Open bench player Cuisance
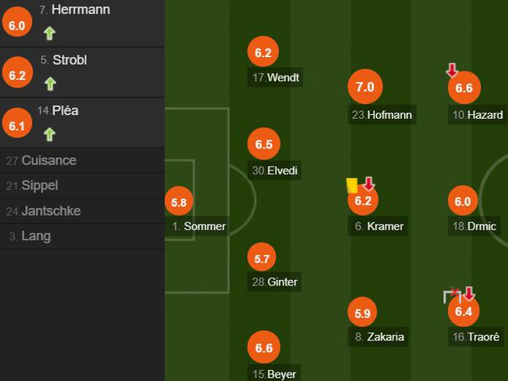The width and height of the screenshot is (508, 381). 48,160
